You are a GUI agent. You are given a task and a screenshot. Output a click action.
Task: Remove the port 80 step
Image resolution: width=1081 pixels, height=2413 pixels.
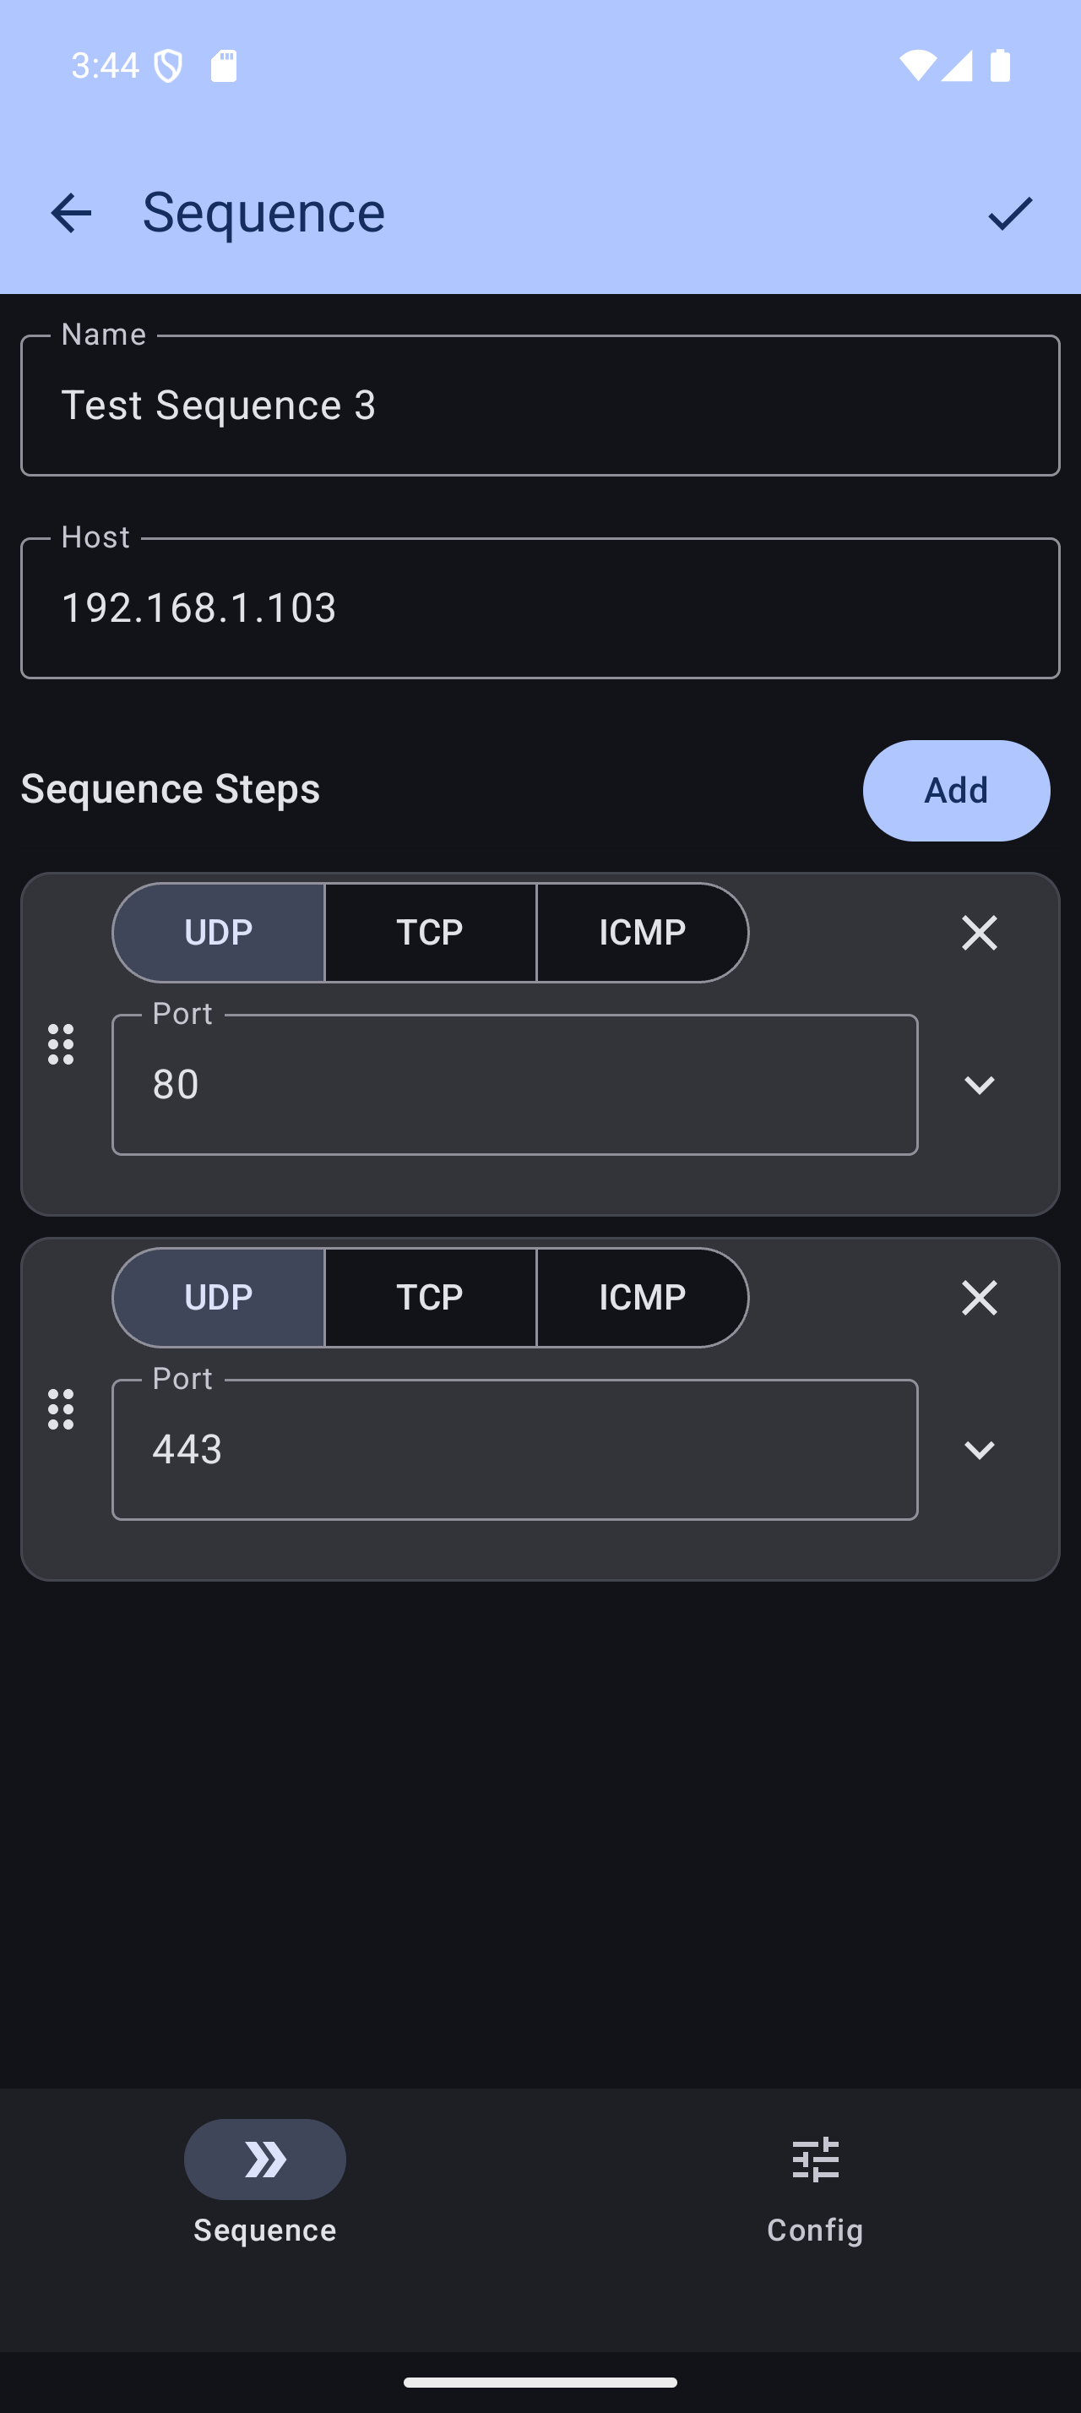979,933
